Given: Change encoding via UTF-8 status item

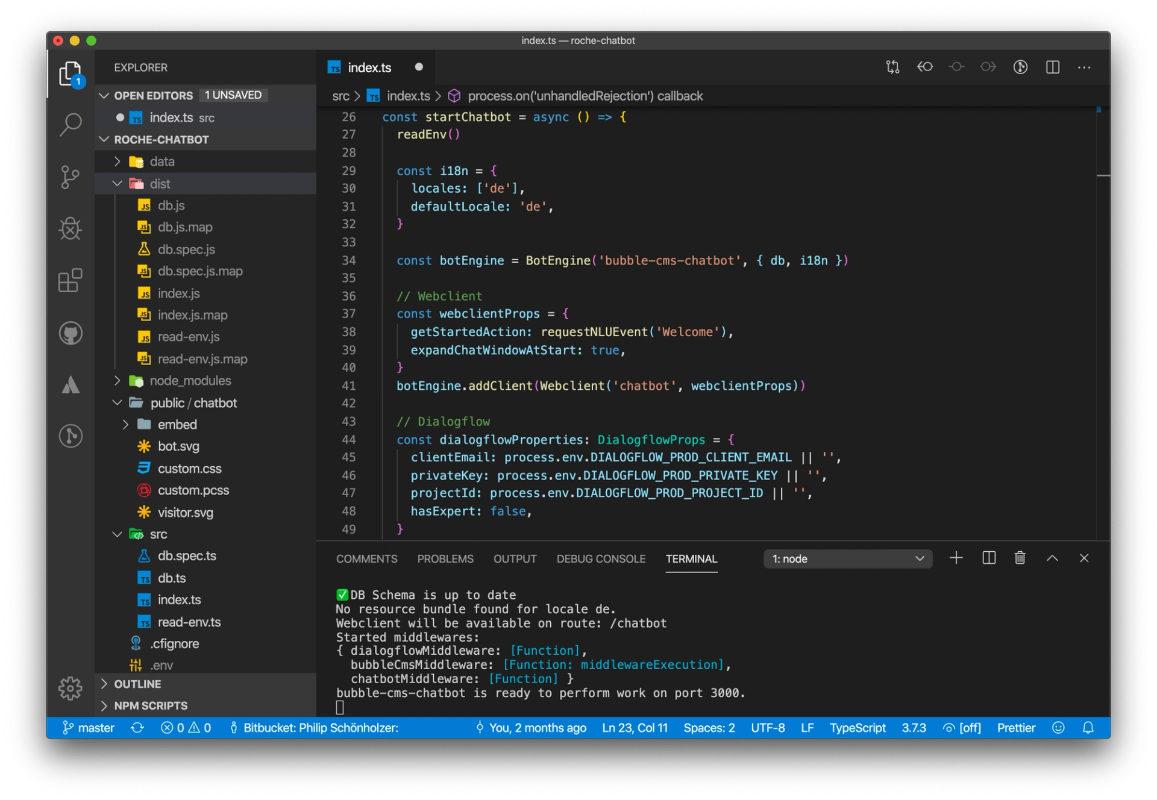Looking at the screenshot, I should 768,728.
